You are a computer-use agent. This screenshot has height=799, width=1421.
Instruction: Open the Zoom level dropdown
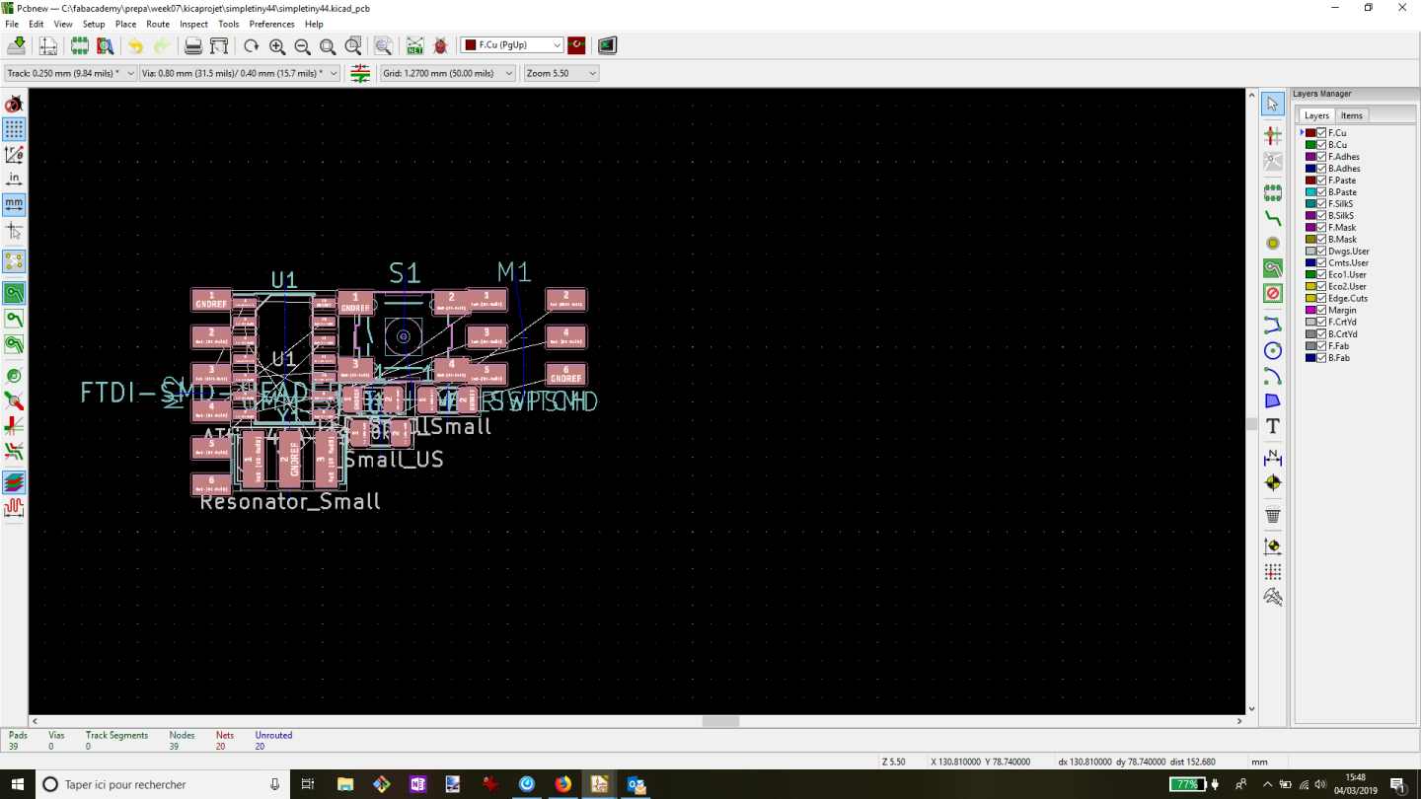coord(561,73)
